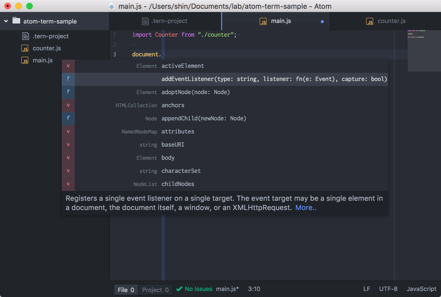The width and height of the screenshot is (441, 297).
Task: Pick baseURI from autocomplete list
Action: tap(225, 145)
